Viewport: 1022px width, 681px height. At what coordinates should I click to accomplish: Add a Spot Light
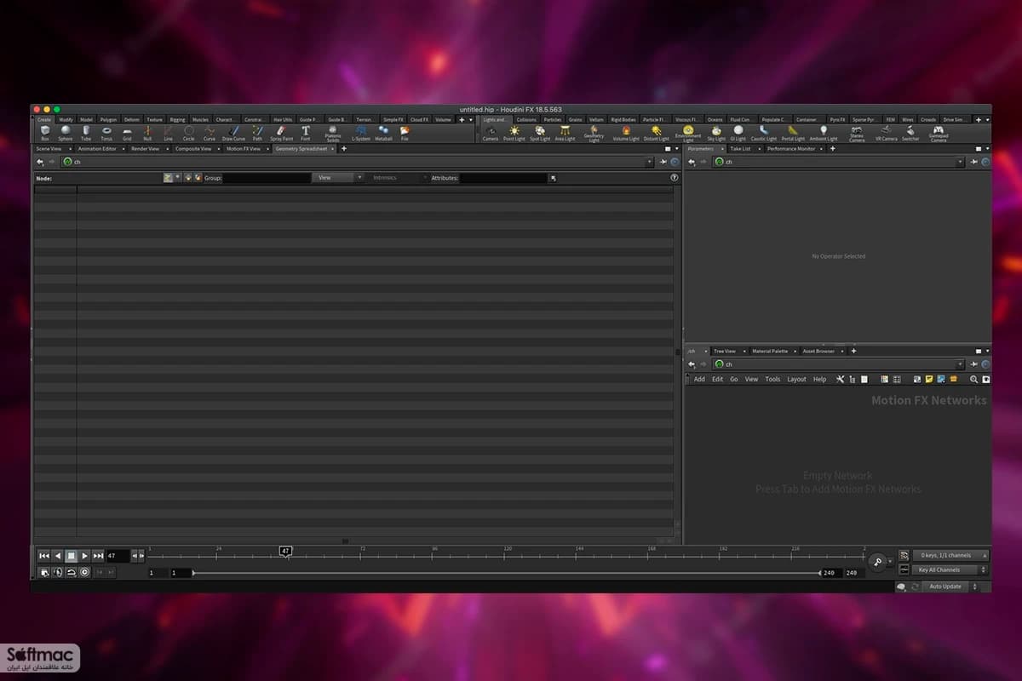[x=540, y=133]
